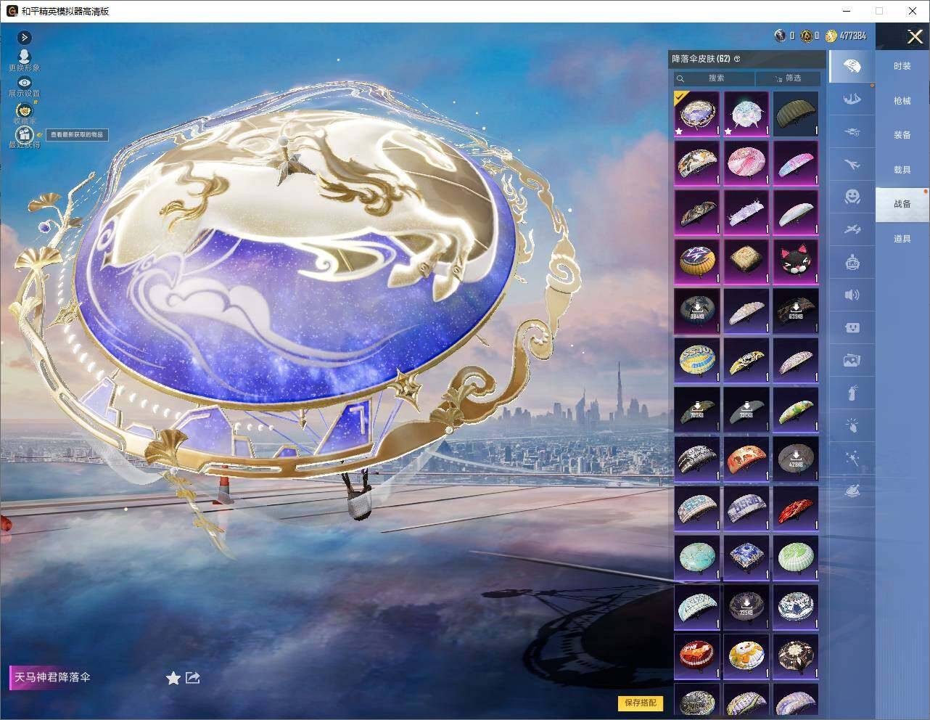Select the equipped 天马神君 parachute thumbnail
Image resolution: width=930 pixels, height=720 pixels.
(x=697, y=114)
